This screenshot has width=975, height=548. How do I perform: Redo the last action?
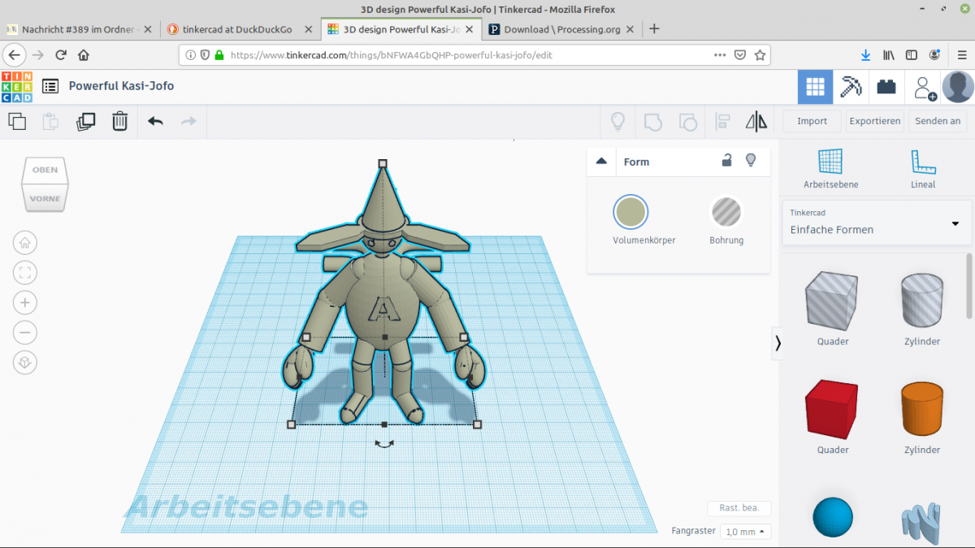tap(188, 122)
